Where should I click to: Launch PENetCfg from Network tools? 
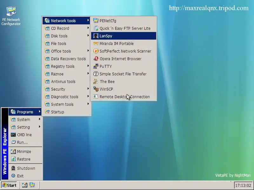pyautogui.click(x=124, y=21)
